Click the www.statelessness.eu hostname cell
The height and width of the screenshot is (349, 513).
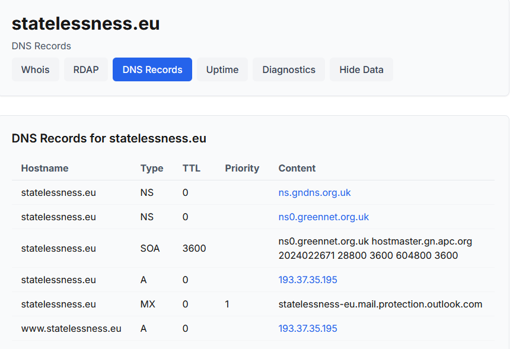[x=71, y=328]
